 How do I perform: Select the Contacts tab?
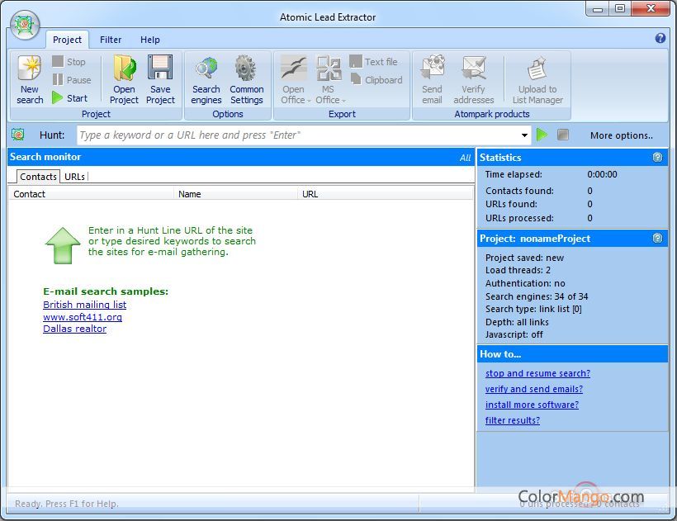coord(38,177)
